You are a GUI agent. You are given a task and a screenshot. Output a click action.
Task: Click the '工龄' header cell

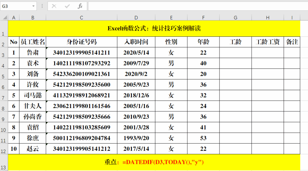click(236, 42)
